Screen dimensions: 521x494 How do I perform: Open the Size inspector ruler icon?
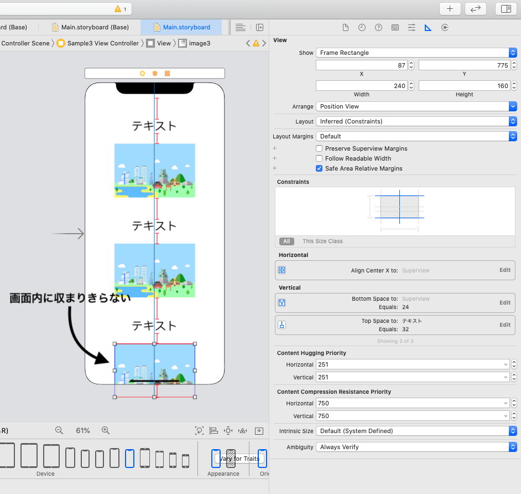(428, 28)
